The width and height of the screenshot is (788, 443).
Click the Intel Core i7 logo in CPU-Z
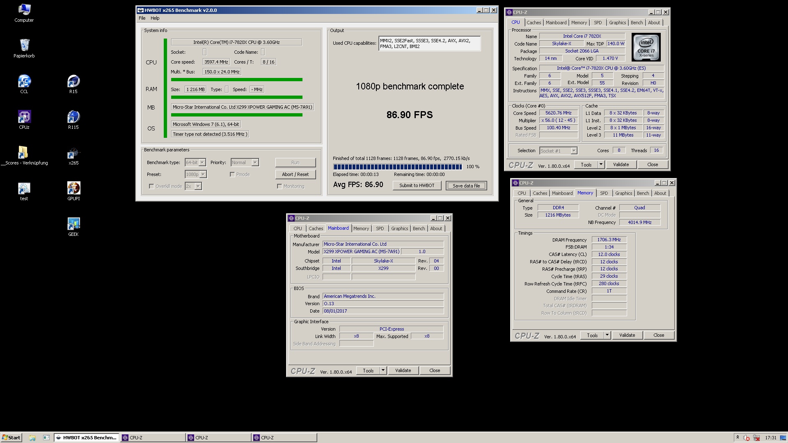coord(646,47)
